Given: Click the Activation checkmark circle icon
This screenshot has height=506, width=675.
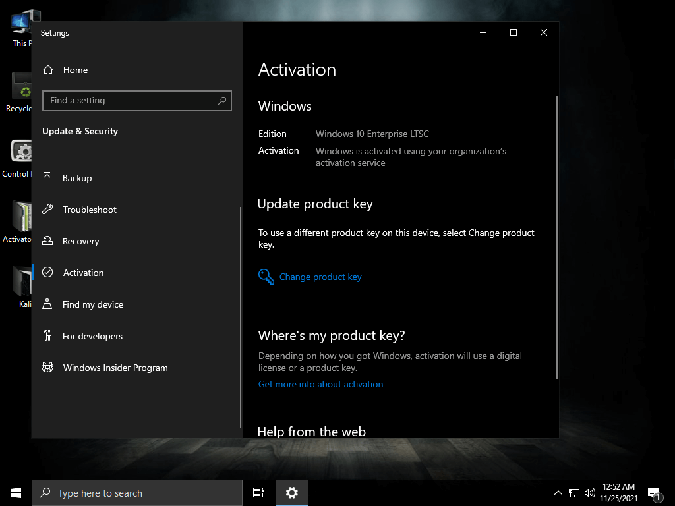Looking at the screenshot, I should [47, 272].
